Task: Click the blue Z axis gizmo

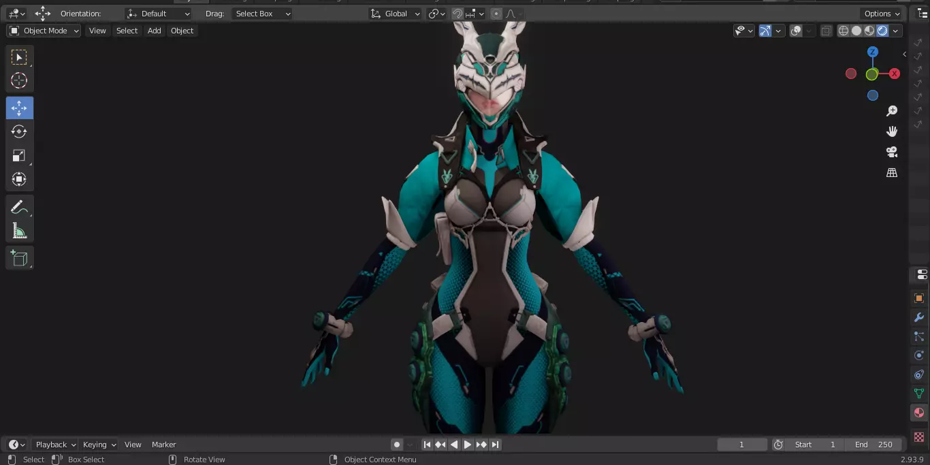Action: (x=873, y=52)
